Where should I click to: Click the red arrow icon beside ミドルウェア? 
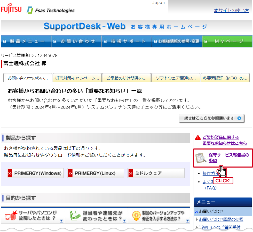131,173
